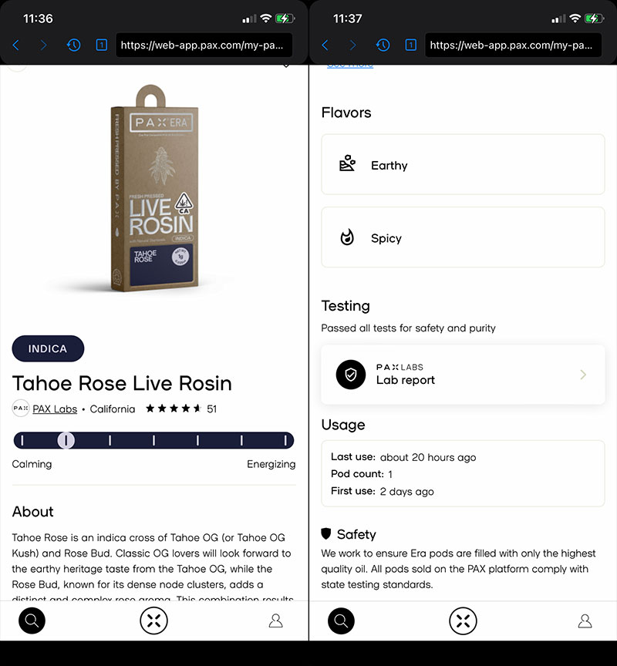Tap the search icon in left screen's bottom bar
Viewport: 617px width, 666px height.
point(32,621)
